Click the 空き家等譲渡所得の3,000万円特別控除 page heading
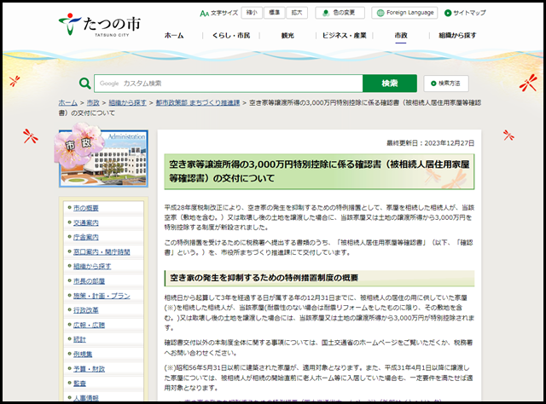Viewport: 546px width, 404px height. [319, 171]
